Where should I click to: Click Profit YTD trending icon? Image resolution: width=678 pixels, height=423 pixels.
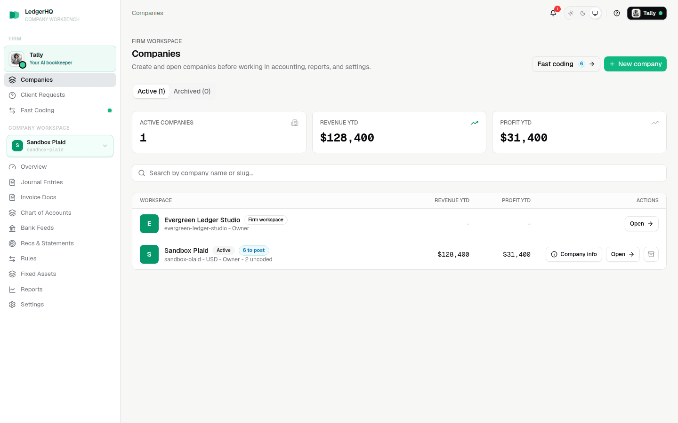pos(655,123)
